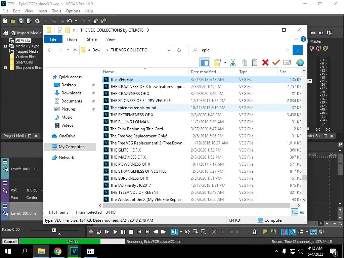Click the Stop button in transport bar
The image size is (344, 258).
pos(131,232)
